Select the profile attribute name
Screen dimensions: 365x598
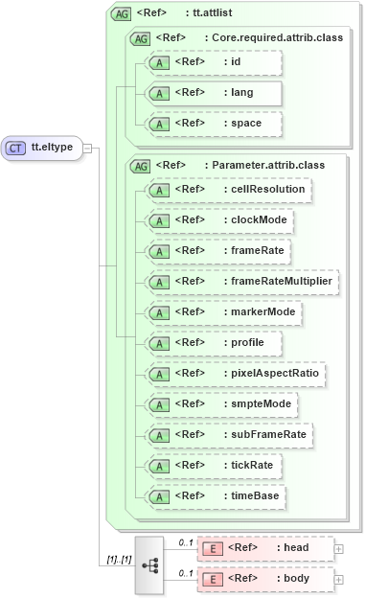click(x=247, y=343)
